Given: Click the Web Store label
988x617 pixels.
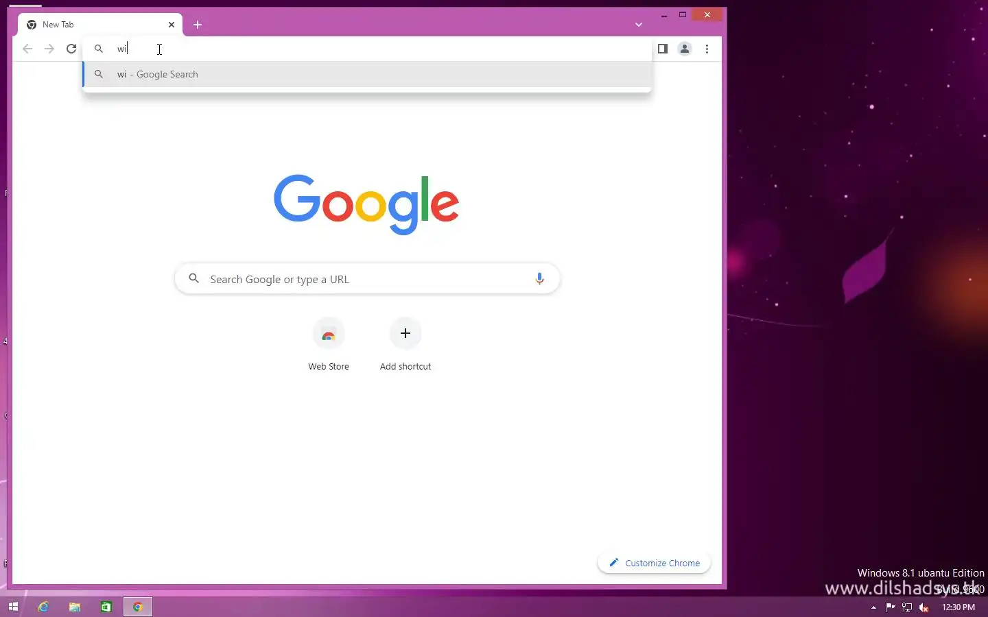Looking at the screenshot, I should (329, 367).
